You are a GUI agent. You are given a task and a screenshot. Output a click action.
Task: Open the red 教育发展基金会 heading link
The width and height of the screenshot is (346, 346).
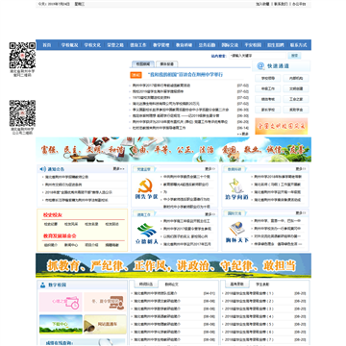tap(60, 235)
